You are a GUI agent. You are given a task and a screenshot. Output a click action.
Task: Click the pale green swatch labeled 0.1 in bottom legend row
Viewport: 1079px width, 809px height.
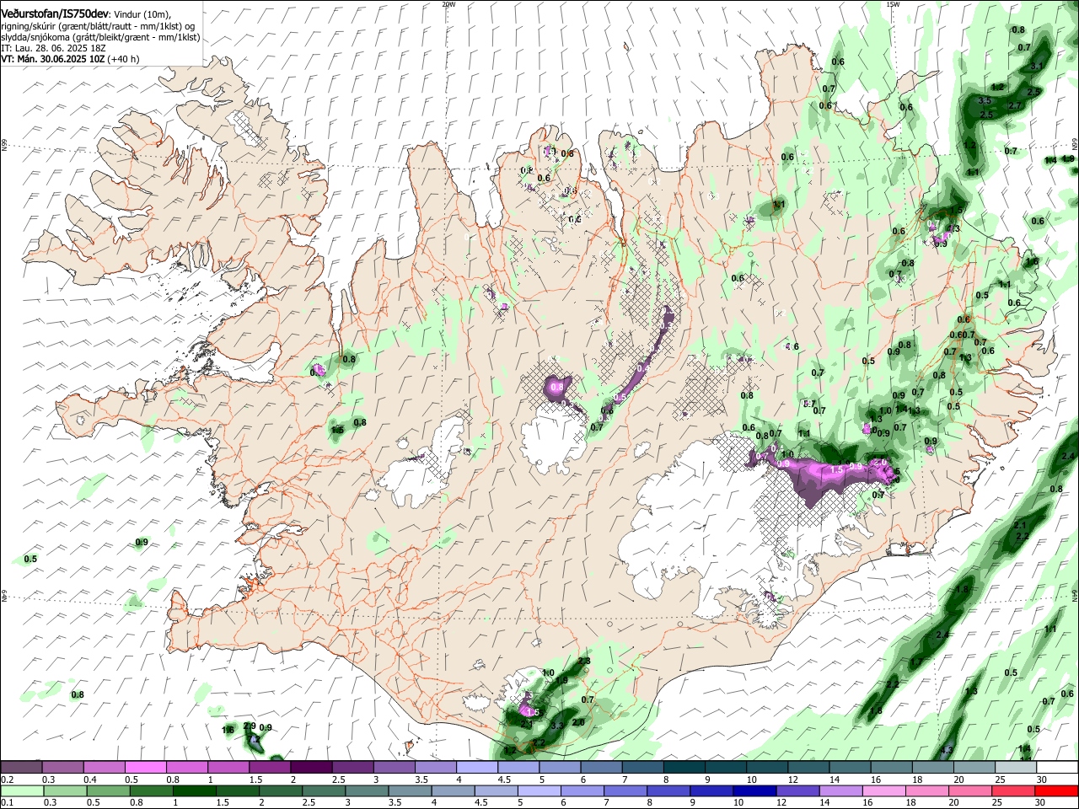click(x=22, y=791)
